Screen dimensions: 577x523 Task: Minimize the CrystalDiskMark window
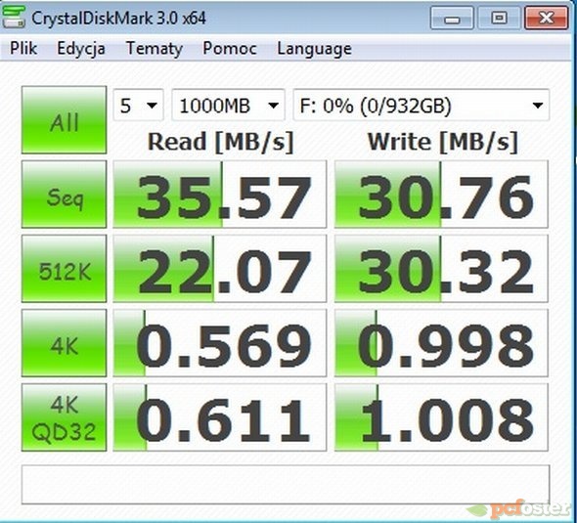coord(452,18)
